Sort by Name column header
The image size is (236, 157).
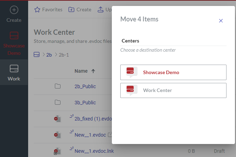point(81,71)
